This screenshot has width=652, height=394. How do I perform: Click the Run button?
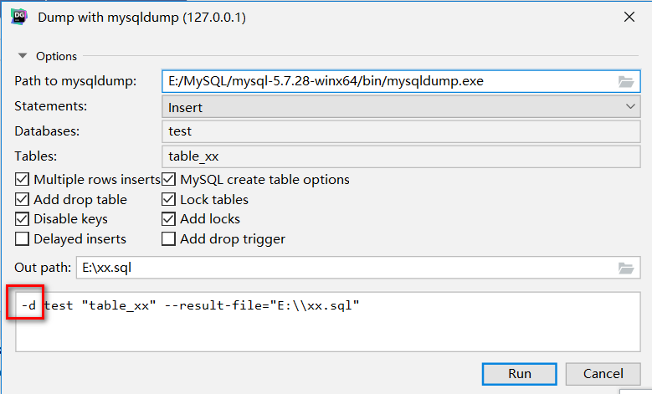point(520,374)
